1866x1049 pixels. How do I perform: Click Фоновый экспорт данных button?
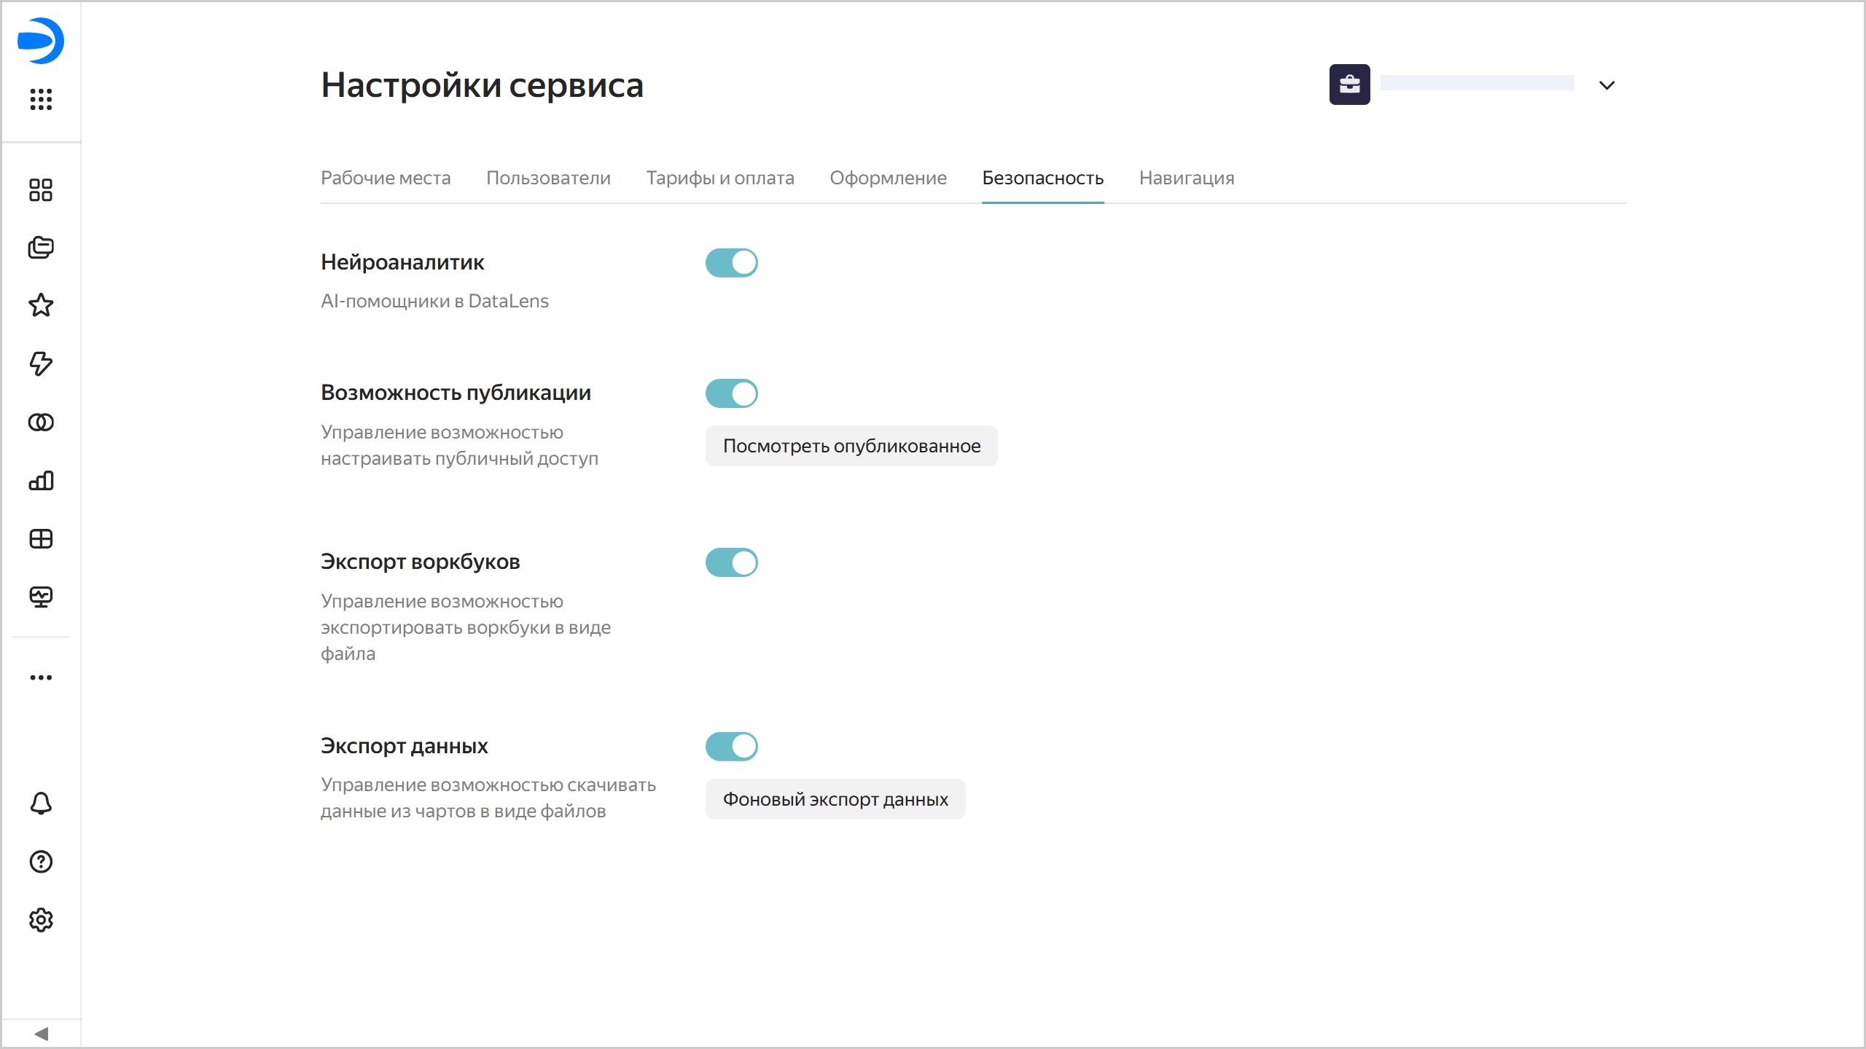click(835, 799)
